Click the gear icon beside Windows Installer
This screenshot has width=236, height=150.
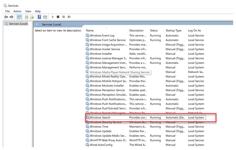87,54
